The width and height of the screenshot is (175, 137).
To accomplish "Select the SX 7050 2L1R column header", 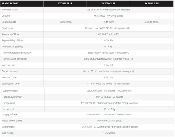I will coord(65,3).
